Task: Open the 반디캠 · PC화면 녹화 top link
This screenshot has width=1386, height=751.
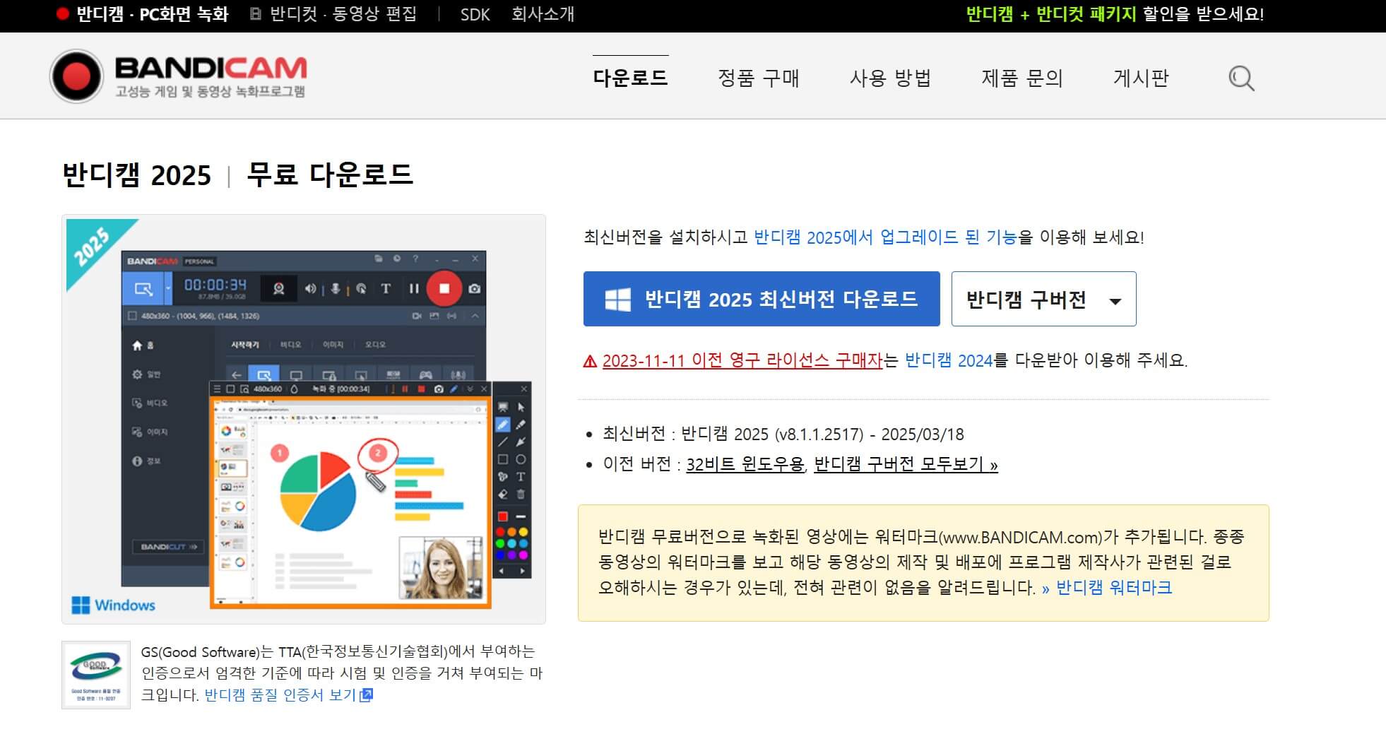Action: click(x=143, y=14)
